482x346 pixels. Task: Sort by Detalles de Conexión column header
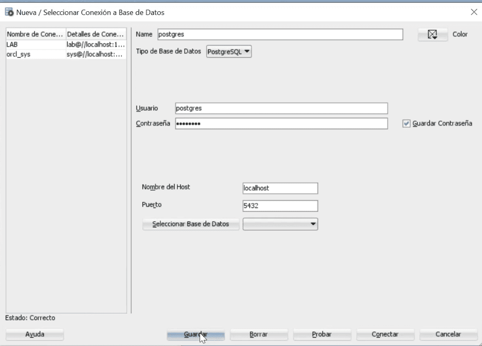[x=96, y=34]
